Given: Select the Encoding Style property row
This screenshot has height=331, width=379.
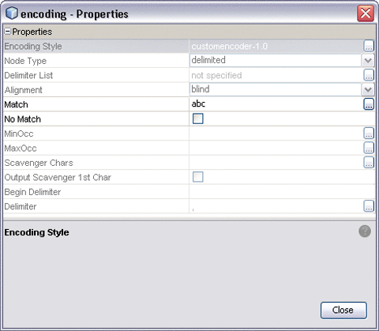Looking at the screenshot, I should (x=189, y=46).
